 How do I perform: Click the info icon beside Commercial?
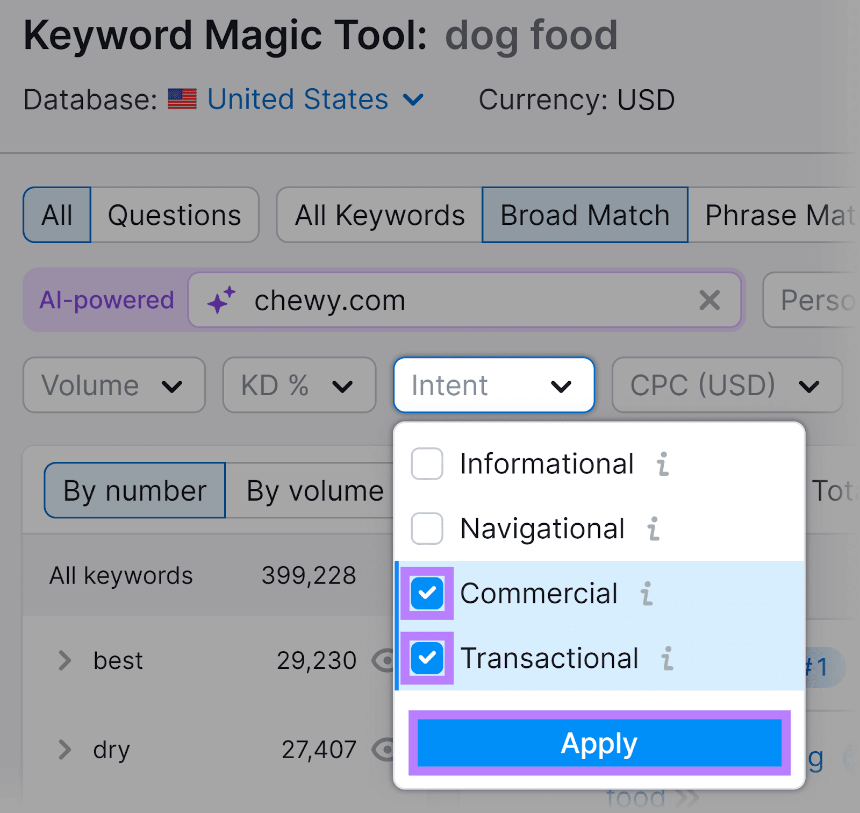tap(648, 594)
